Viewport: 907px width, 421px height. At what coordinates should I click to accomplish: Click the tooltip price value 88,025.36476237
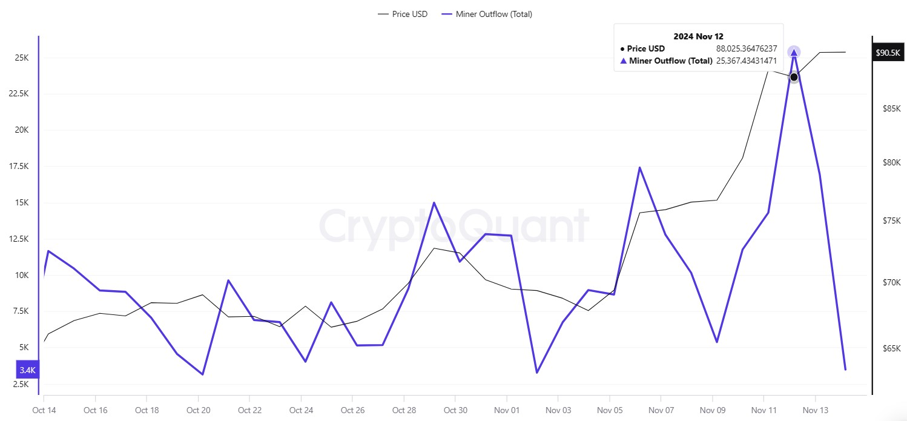tap(747, 48)
